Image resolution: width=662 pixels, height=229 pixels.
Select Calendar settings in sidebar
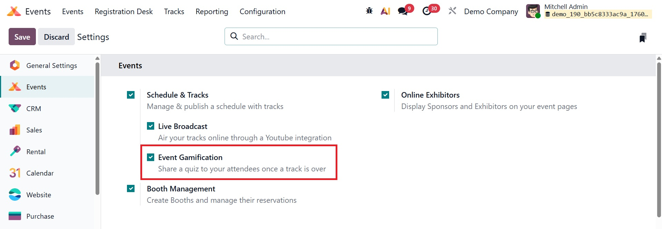pyautogui.click(x=40, y=173)
